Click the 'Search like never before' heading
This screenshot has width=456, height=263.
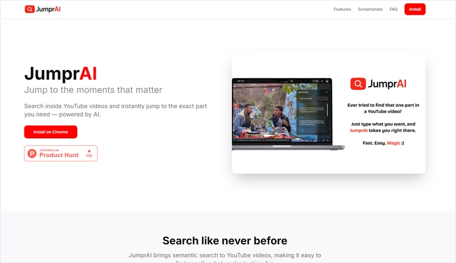click(225, 240)
